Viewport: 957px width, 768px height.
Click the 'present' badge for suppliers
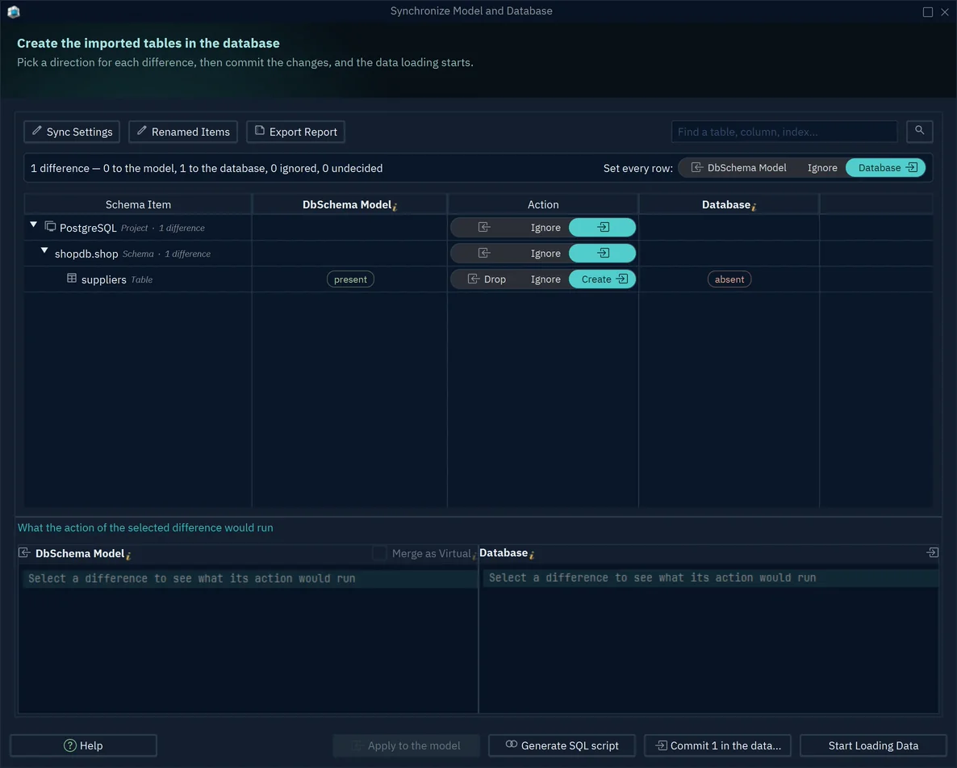[x=350, y=279]
